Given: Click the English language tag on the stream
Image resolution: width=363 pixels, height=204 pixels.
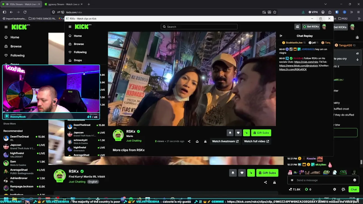Looking at the screenshot, I should pyautogui.click(x=93, y=182).
